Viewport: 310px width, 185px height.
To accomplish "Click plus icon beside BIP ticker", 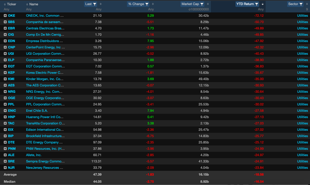I will click(5, 136).
